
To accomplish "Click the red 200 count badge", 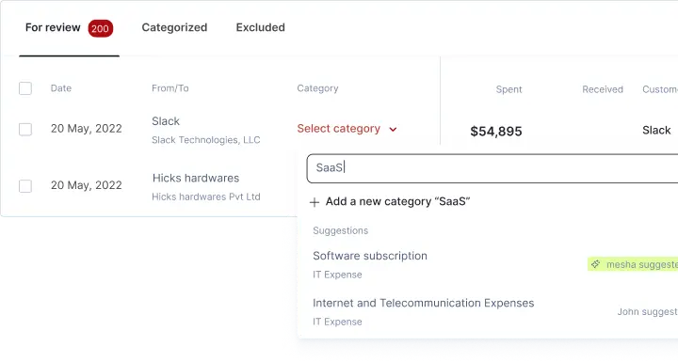I will [101, 28].
